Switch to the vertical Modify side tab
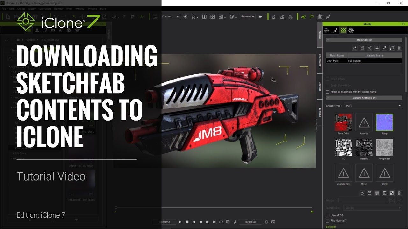The height and width of the screenshot is (229, 408). 320,35
